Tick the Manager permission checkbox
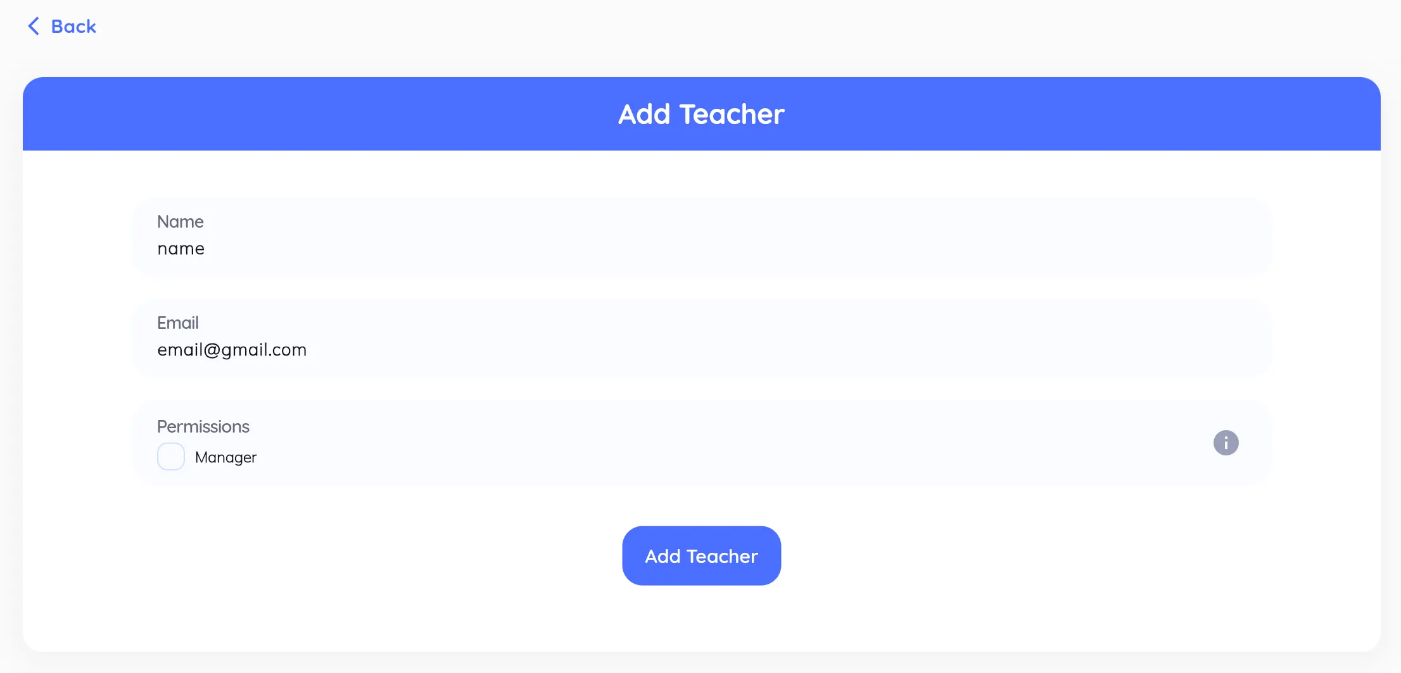Screen dimensions: 1401x673 click(x=171, y=457)
